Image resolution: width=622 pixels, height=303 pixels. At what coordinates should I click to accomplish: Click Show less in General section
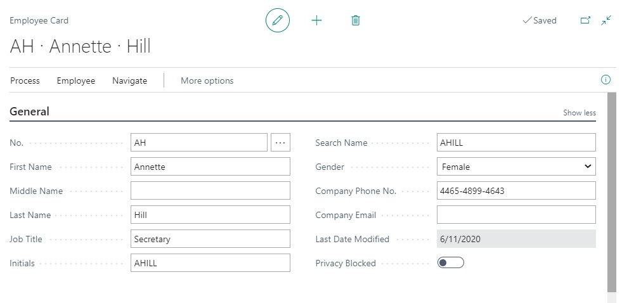point(579,113)
